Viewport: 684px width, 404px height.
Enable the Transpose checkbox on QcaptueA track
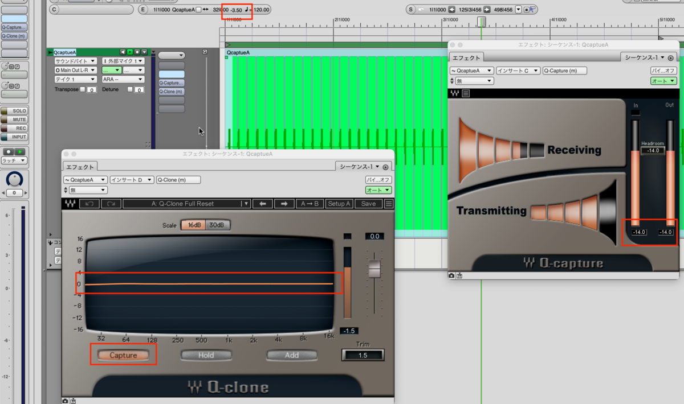point(83,89)
